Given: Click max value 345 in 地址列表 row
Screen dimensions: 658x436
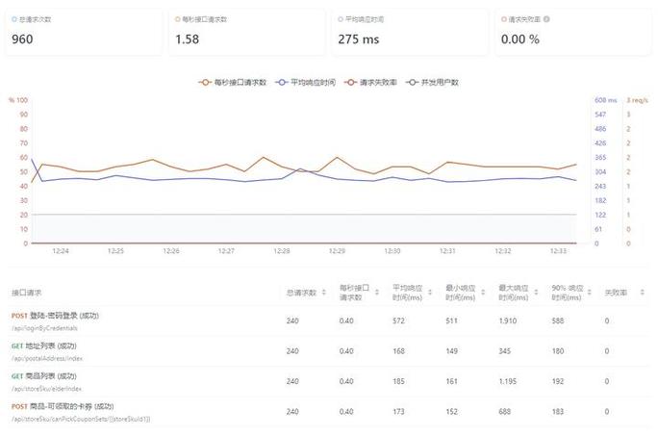Looking at the screenshot, I should click(505, 351).
